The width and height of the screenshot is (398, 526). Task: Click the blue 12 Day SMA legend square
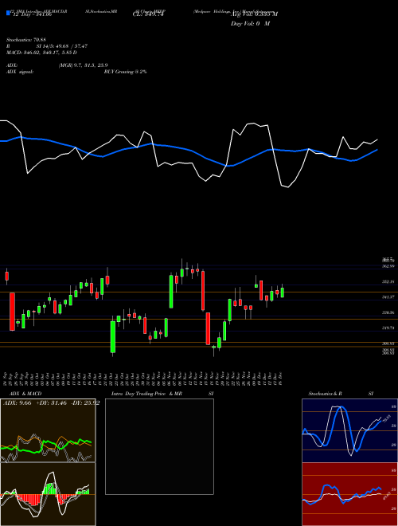pyautogui.click(x=8, y=13)
